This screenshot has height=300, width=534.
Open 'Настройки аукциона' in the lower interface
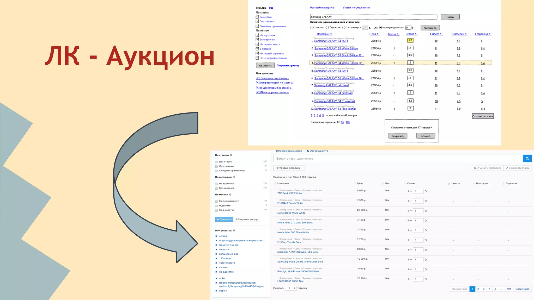(289, 151)
